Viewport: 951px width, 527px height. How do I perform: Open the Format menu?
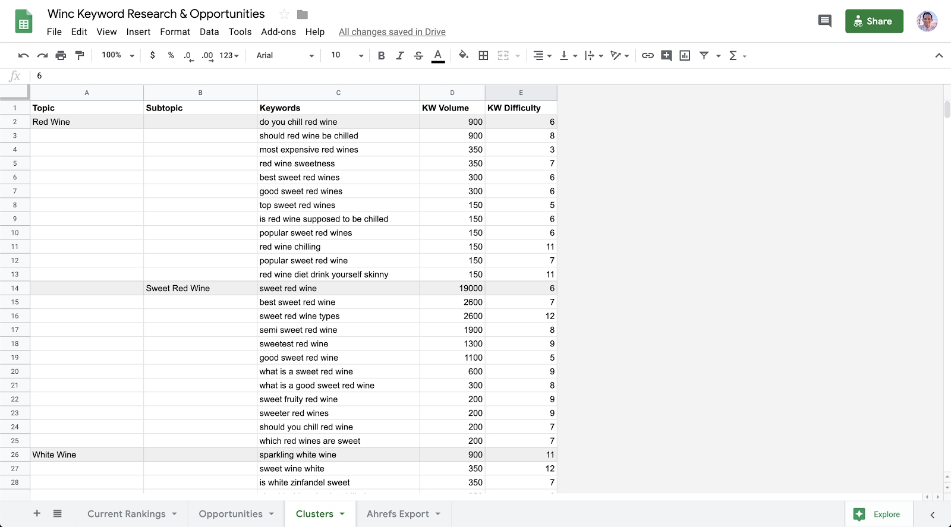pyautogui.click(x=175, y=32)
